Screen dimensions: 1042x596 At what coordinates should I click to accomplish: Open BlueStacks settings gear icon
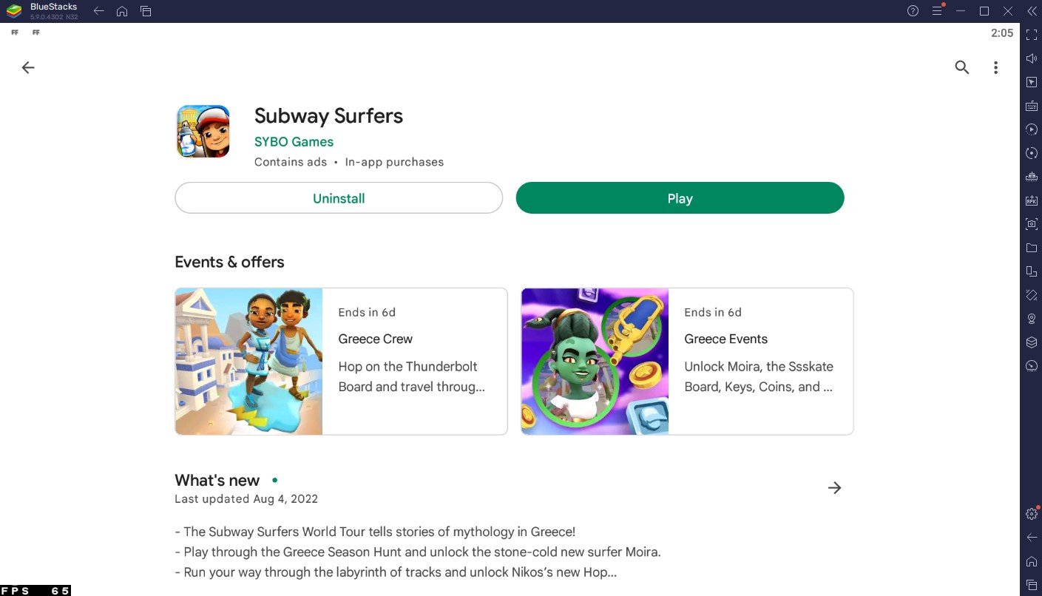[x=1032, y=514]
